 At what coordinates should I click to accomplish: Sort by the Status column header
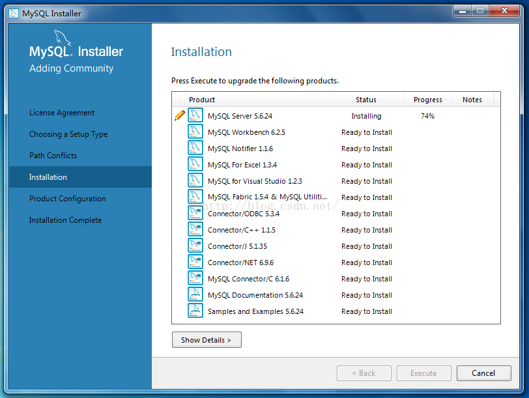click(366, 100)
